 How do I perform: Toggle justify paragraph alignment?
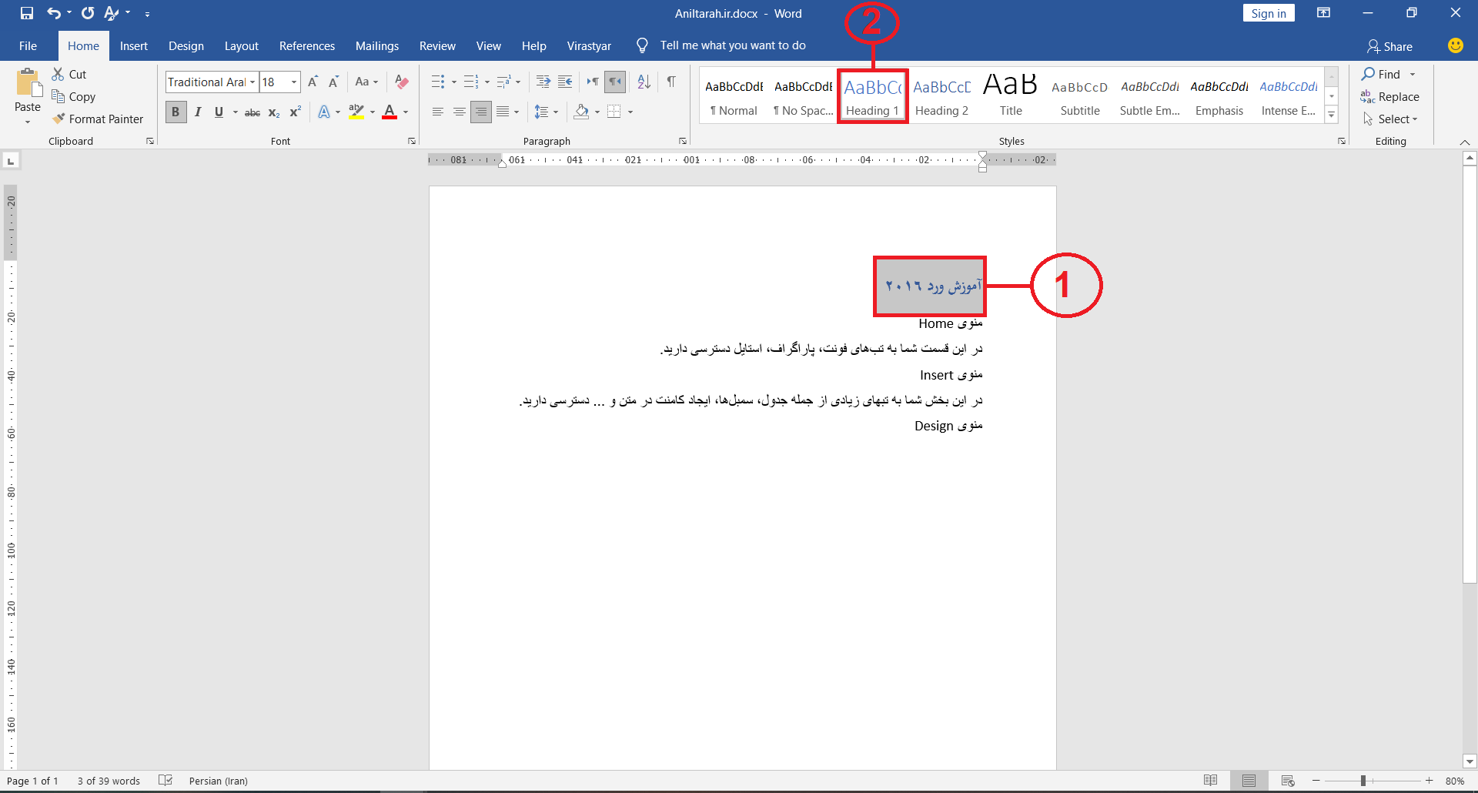click(503, 112)
